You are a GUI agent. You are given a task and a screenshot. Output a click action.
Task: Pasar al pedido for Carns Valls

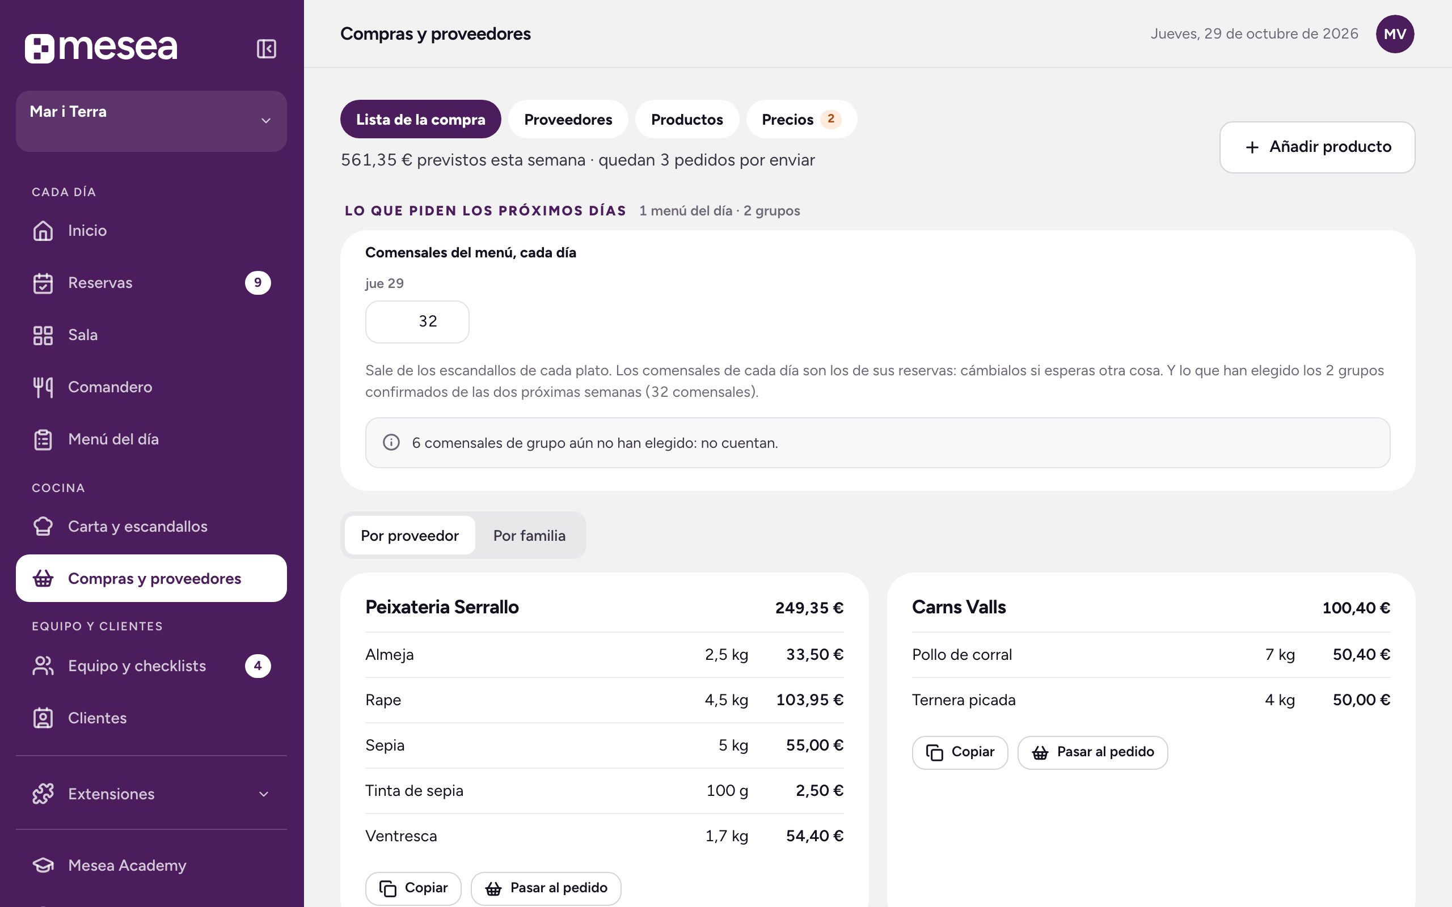pyautogui.click(x=1092, y=752)
